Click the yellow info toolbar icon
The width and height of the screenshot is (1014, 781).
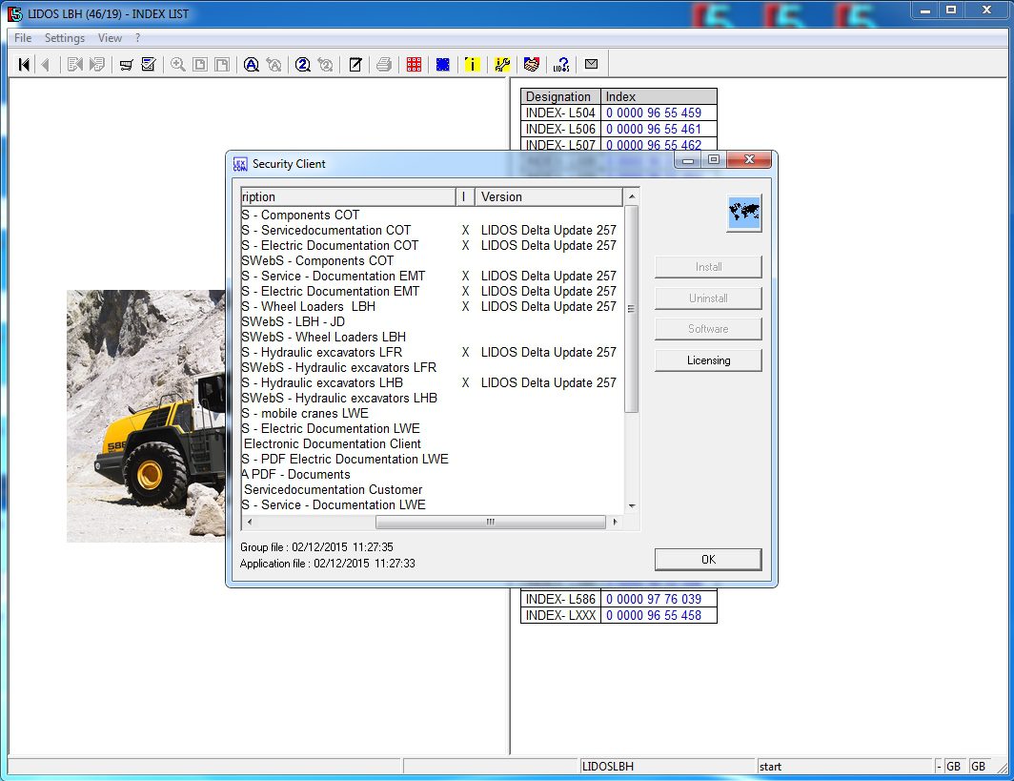pos(472,65)
